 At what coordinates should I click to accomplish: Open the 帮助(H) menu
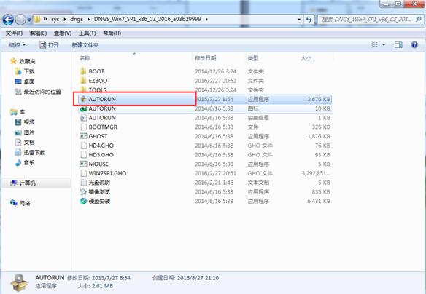(x=112, y=33)
